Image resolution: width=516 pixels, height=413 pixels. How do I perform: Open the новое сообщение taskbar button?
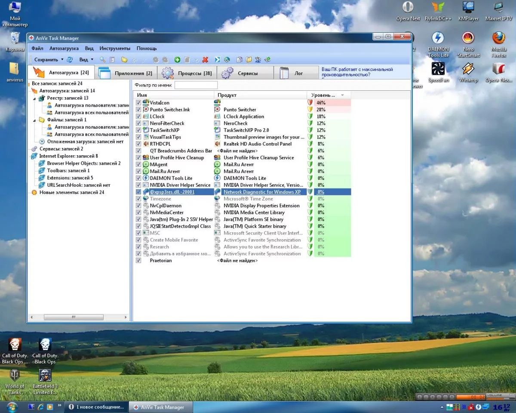point(96,407)
